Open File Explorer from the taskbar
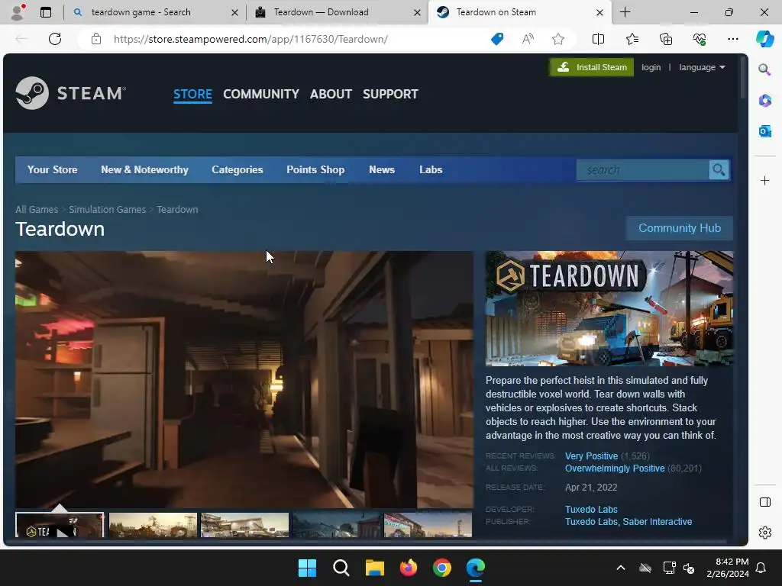782x586 pixels. (374, 568)
